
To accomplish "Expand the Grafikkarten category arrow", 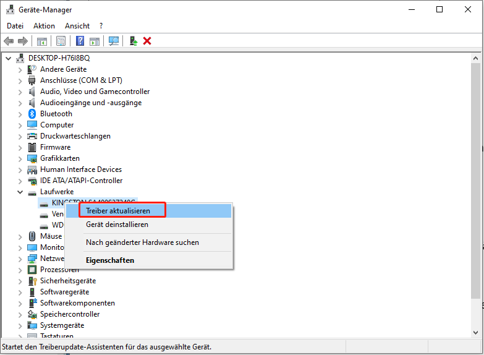I will pos(20,159).
